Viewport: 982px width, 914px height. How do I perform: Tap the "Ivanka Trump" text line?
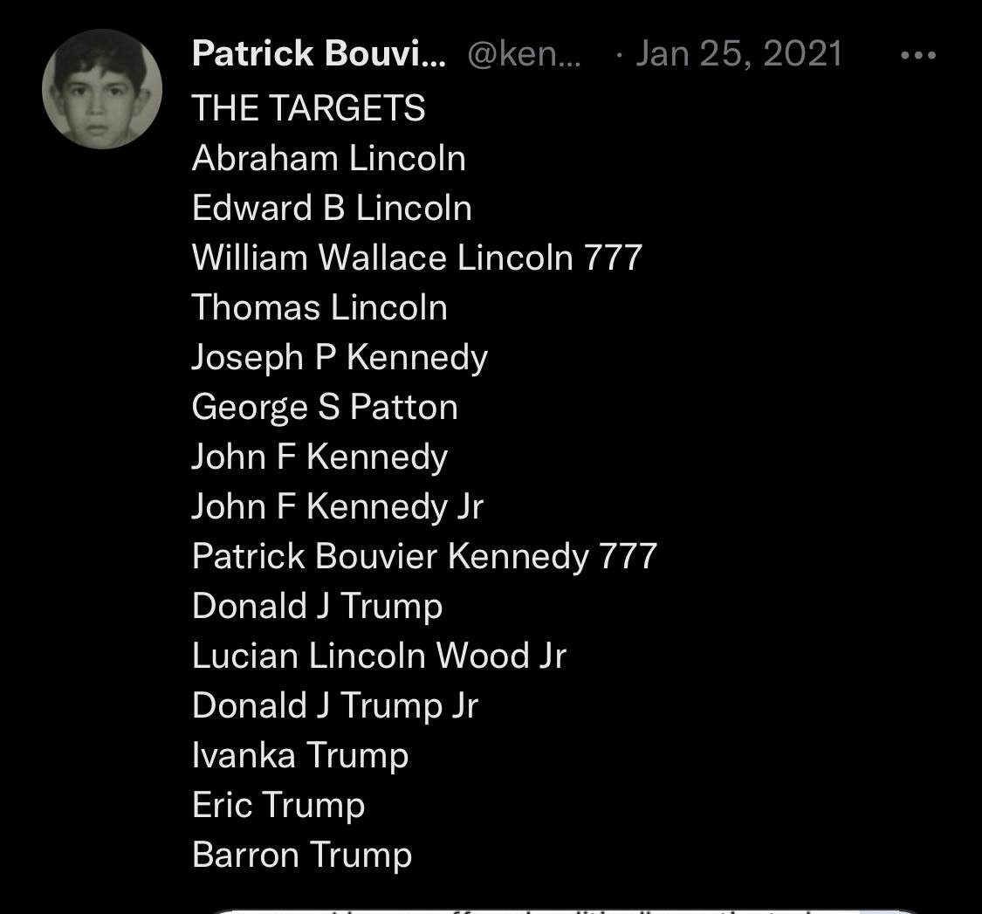tap(300, 755)
